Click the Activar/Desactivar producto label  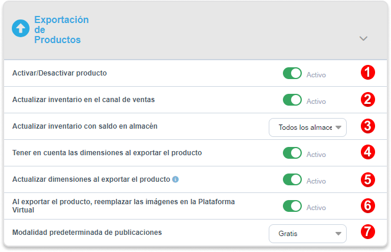click(60, 73)
